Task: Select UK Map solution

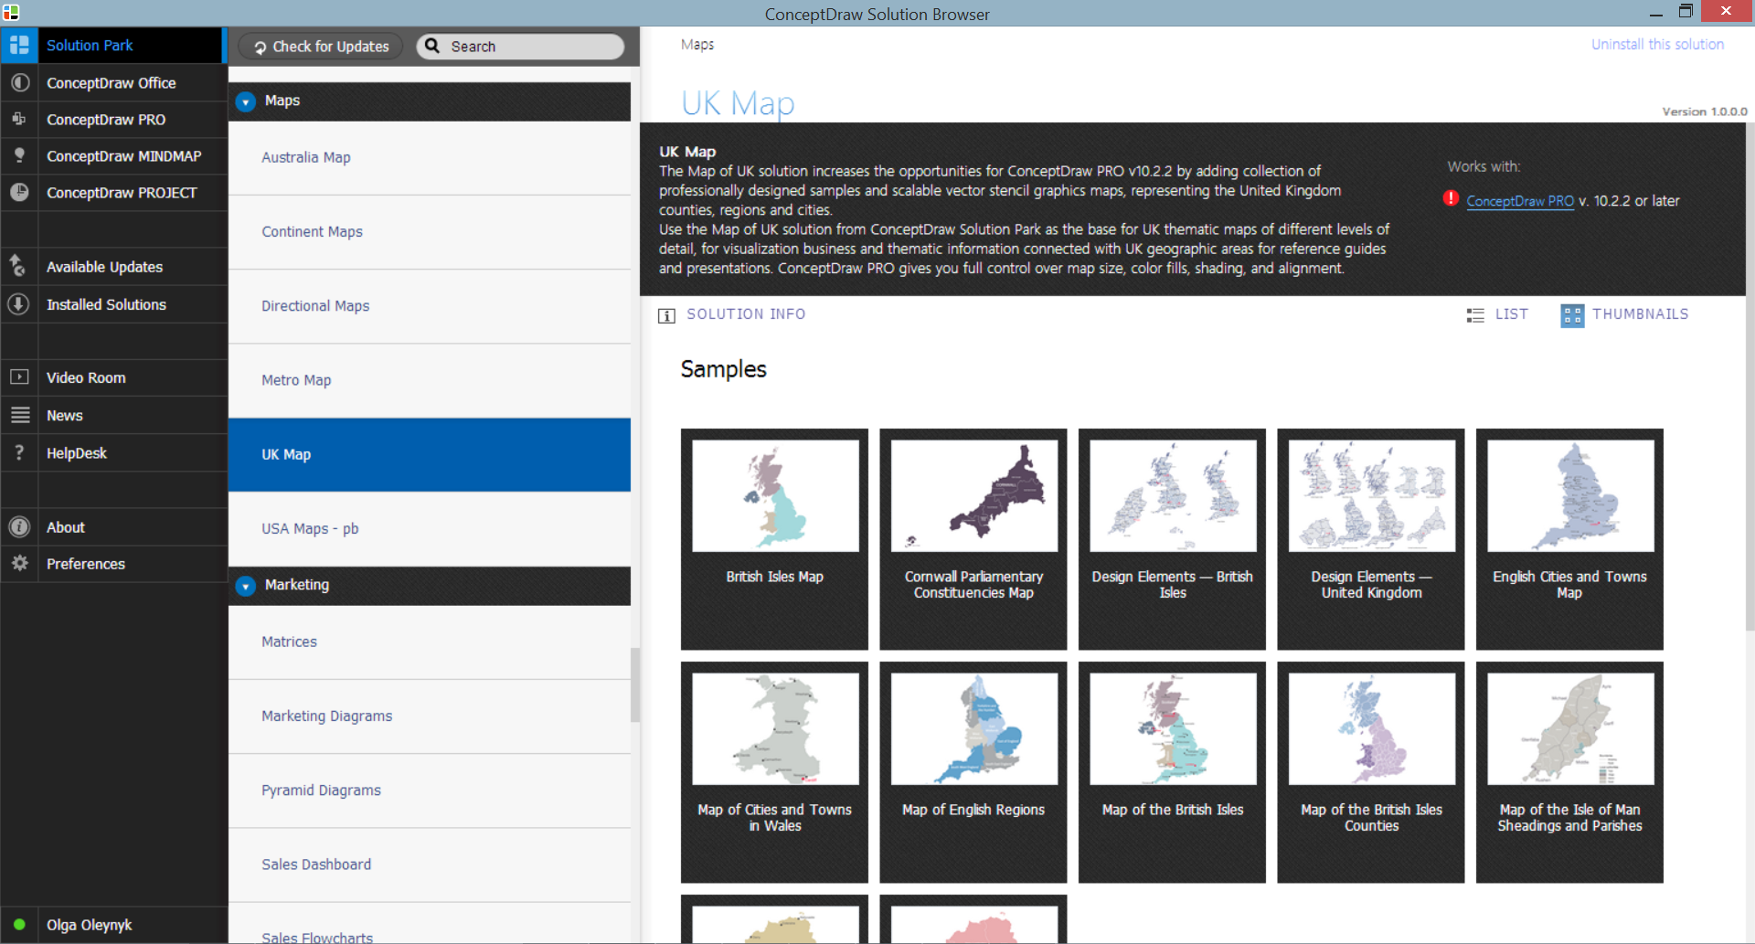Action: (430, 454)
